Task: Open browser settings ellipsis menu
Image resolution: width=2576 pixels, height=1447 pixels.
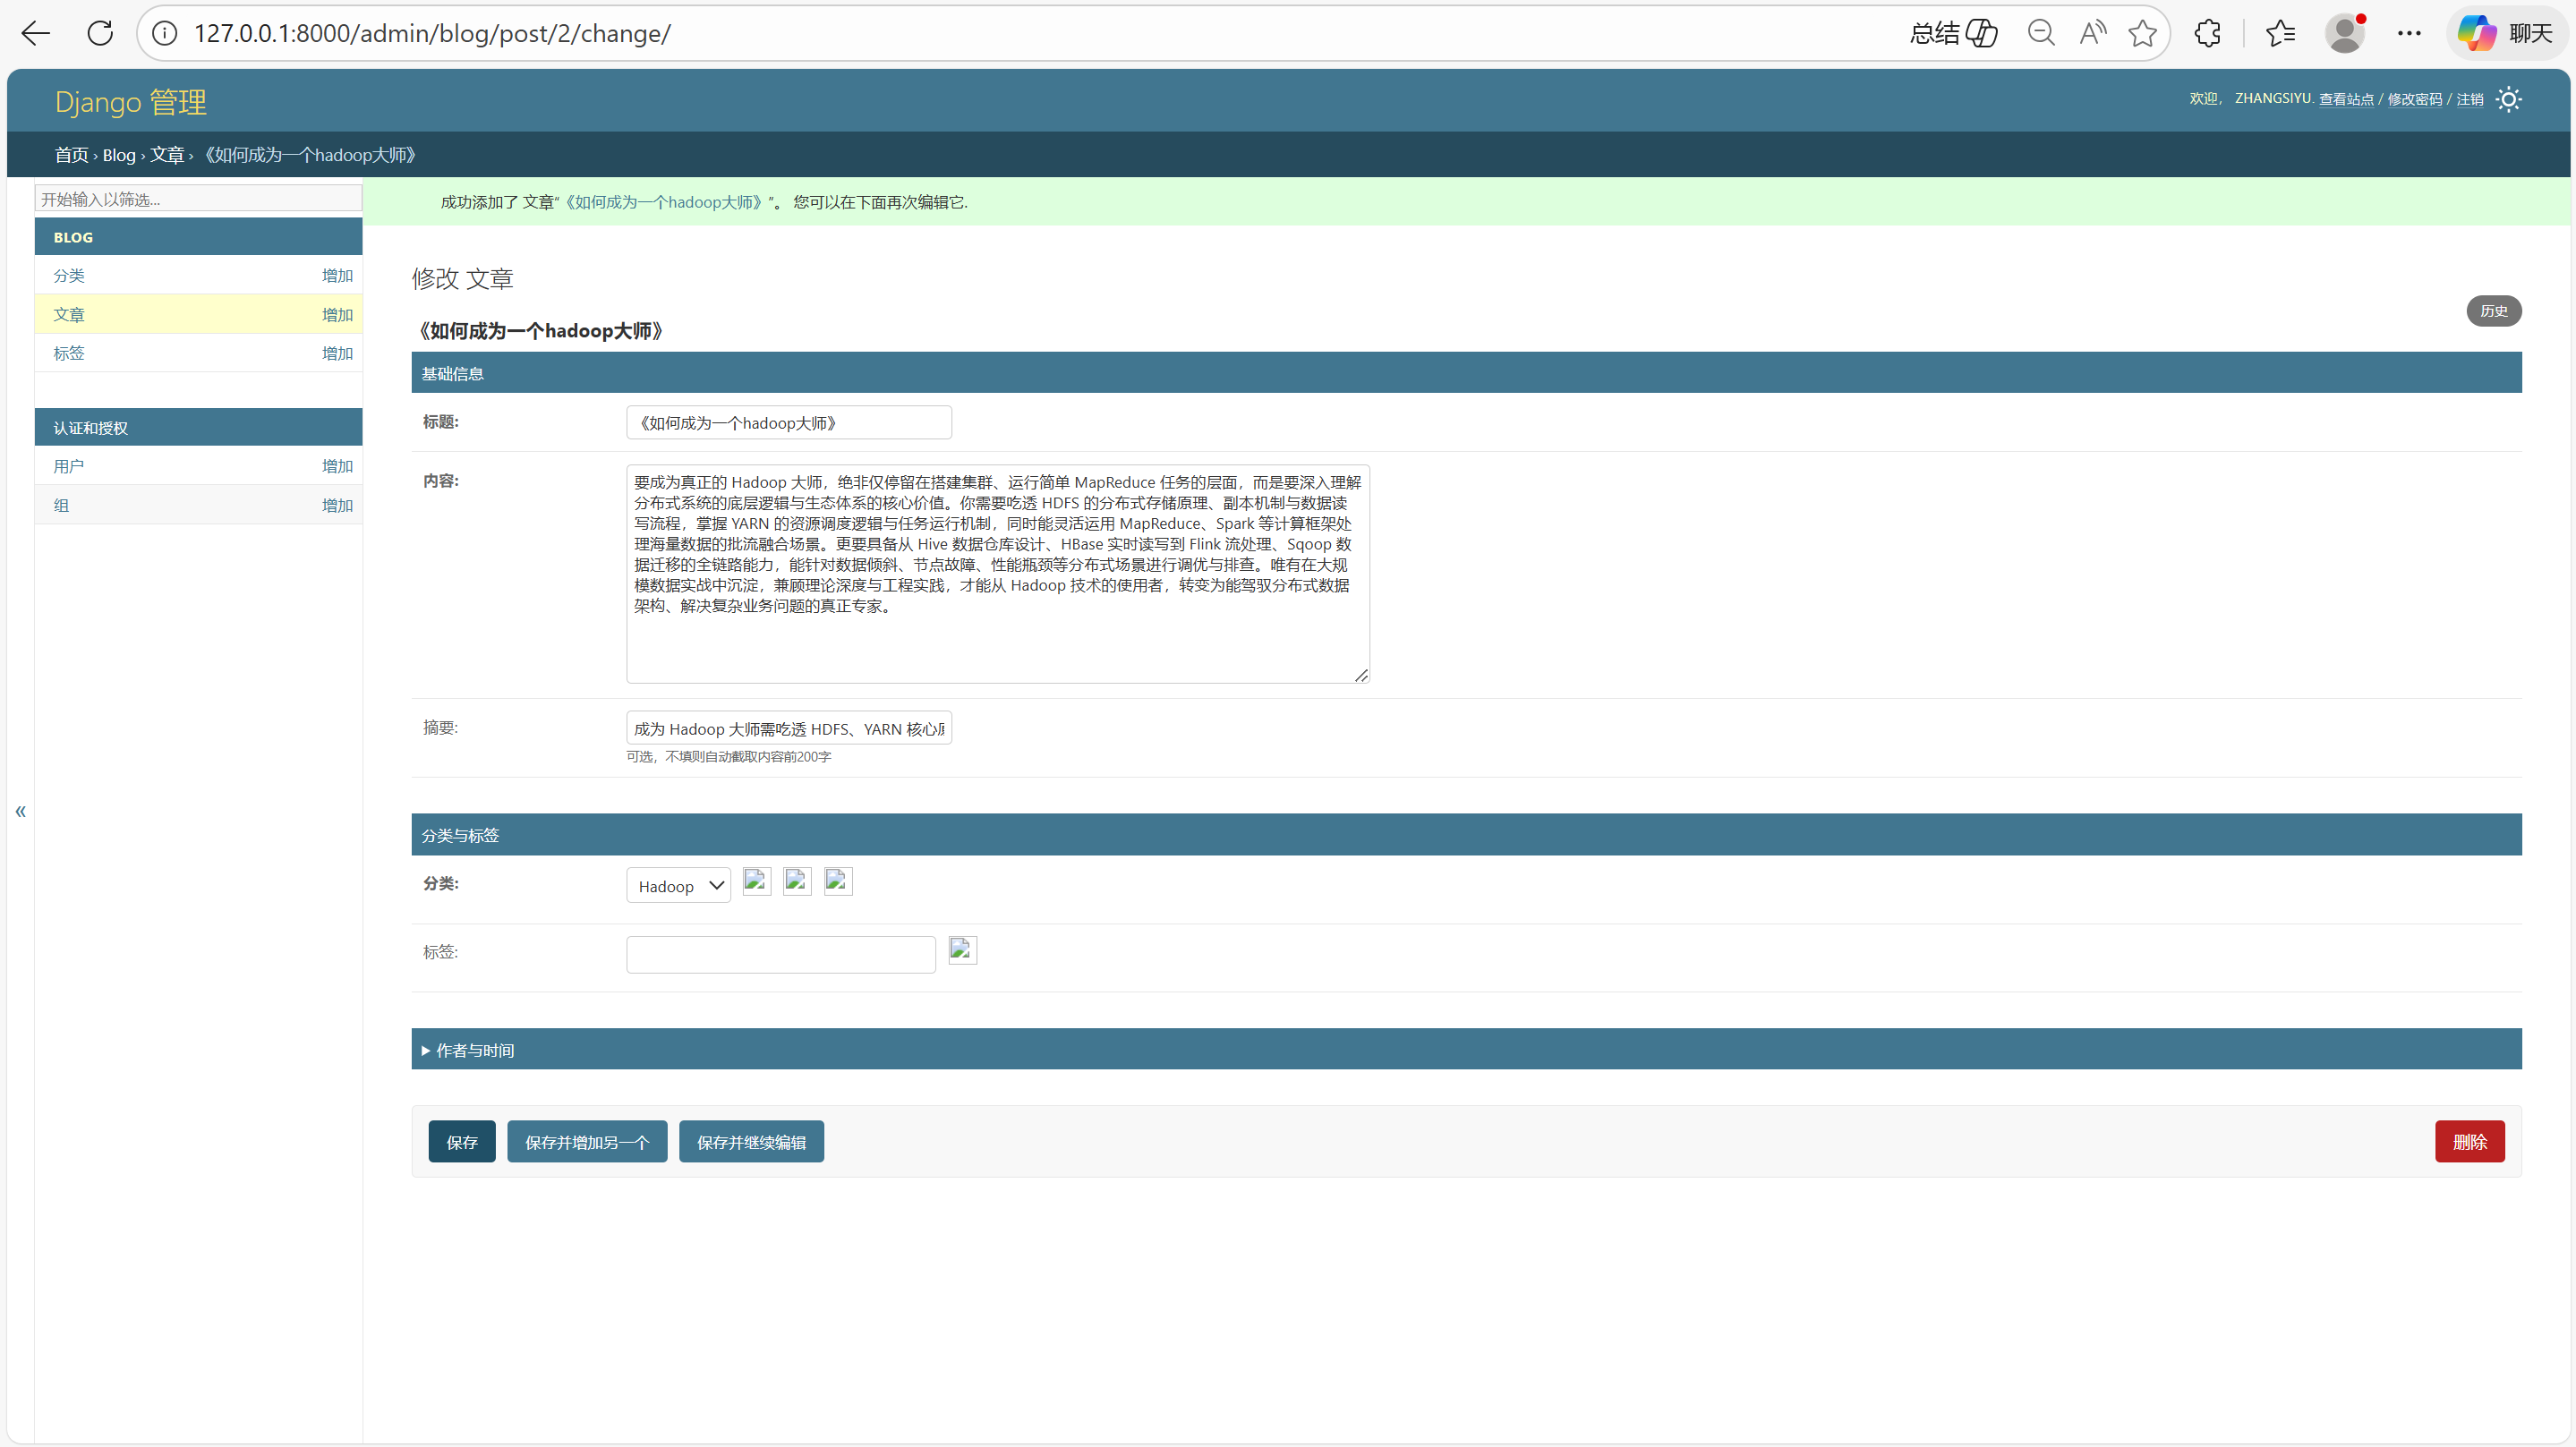Action: click(x=2409, y=33)
